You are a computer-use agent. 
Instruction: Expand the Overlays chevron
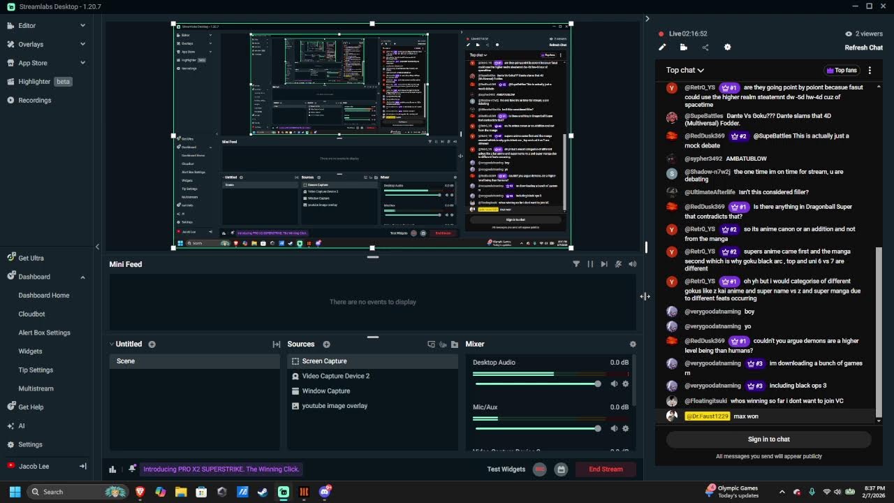(x=82, y=44)
